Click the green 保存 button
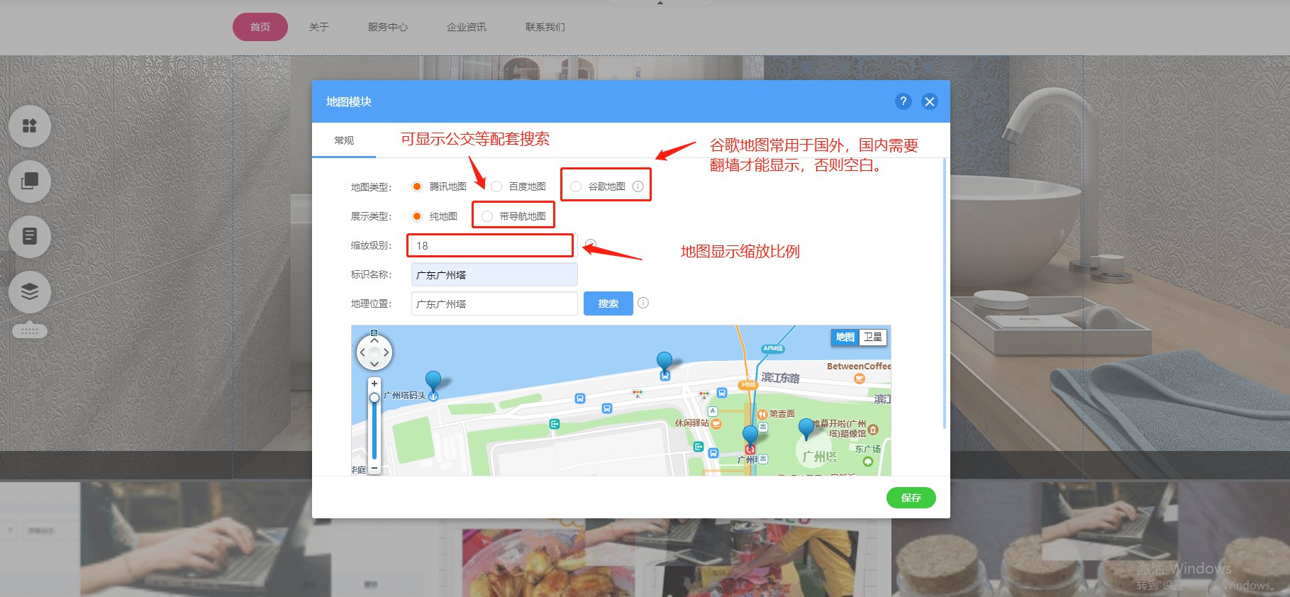This screenshot has height=597, width=1290. (x=911, y=498)
